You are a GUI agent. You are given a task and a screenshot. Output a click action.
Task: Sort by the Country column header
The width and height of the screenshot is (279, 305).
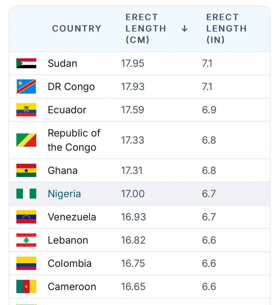coord(76,29)
